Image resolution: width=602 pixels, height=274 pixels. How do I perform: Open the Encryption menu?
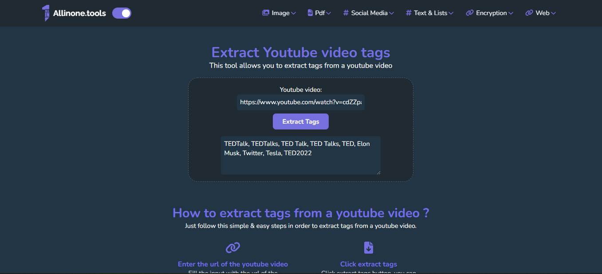(x=489, y=13)
